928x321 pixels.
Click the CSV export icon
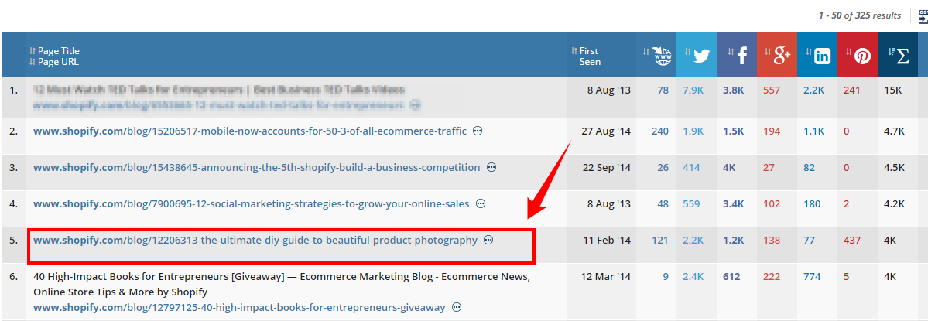click(923, 15)
